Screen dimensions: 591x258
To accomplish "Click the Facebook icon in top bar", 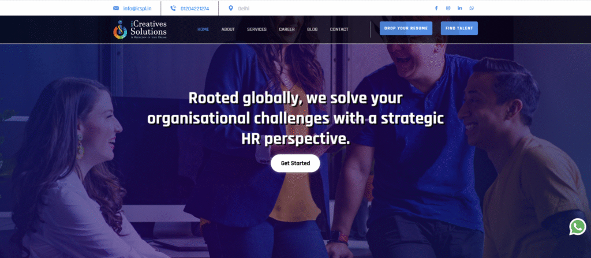I will click(436, 8).
